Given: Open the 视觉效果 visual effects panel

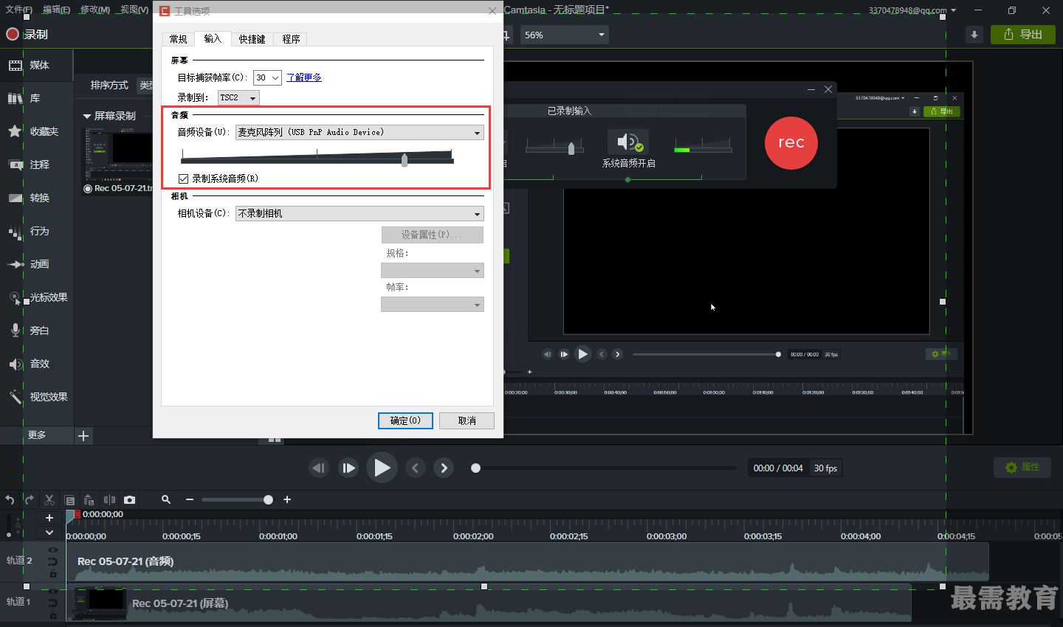Looking at the screenshot, I should click(x=37, y=397).
